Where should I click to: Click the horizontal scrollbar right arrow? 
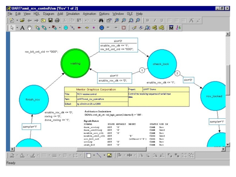click(223, 149)
